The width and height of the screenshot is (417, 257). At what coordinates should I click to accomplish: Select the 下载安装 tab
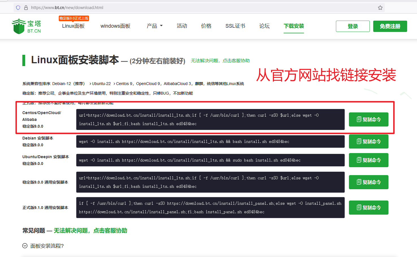[x=294, y=26]
